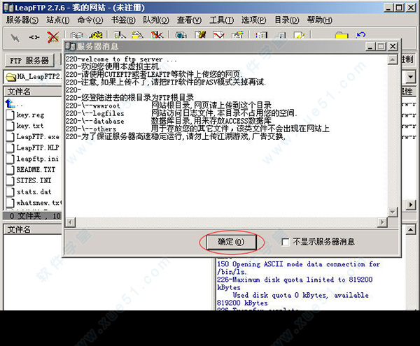Click '150 Opening ASCII mode data connection' log line
The image size is (420, 346).
coord(298,268)
